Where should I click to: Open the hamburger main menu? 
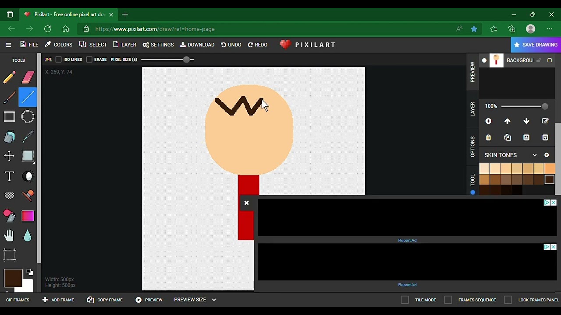point(8,45)
